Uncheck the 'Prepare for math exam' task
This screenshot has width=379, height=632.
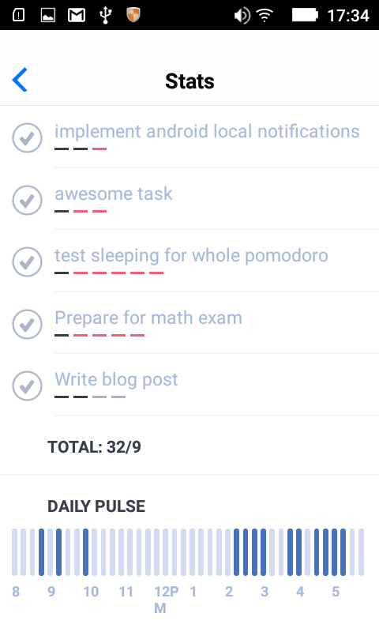tap(27, 324)
